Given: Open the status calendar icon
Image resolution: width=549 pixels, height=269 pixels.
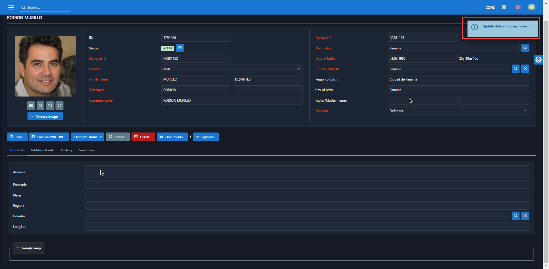Looking at the screenshot, I should [x=180, y=48].
